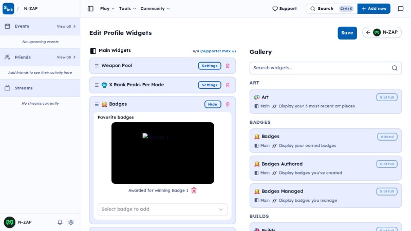
Task: Click the Friends people icon
Action: pyautogui.click(x=7, y=57)
